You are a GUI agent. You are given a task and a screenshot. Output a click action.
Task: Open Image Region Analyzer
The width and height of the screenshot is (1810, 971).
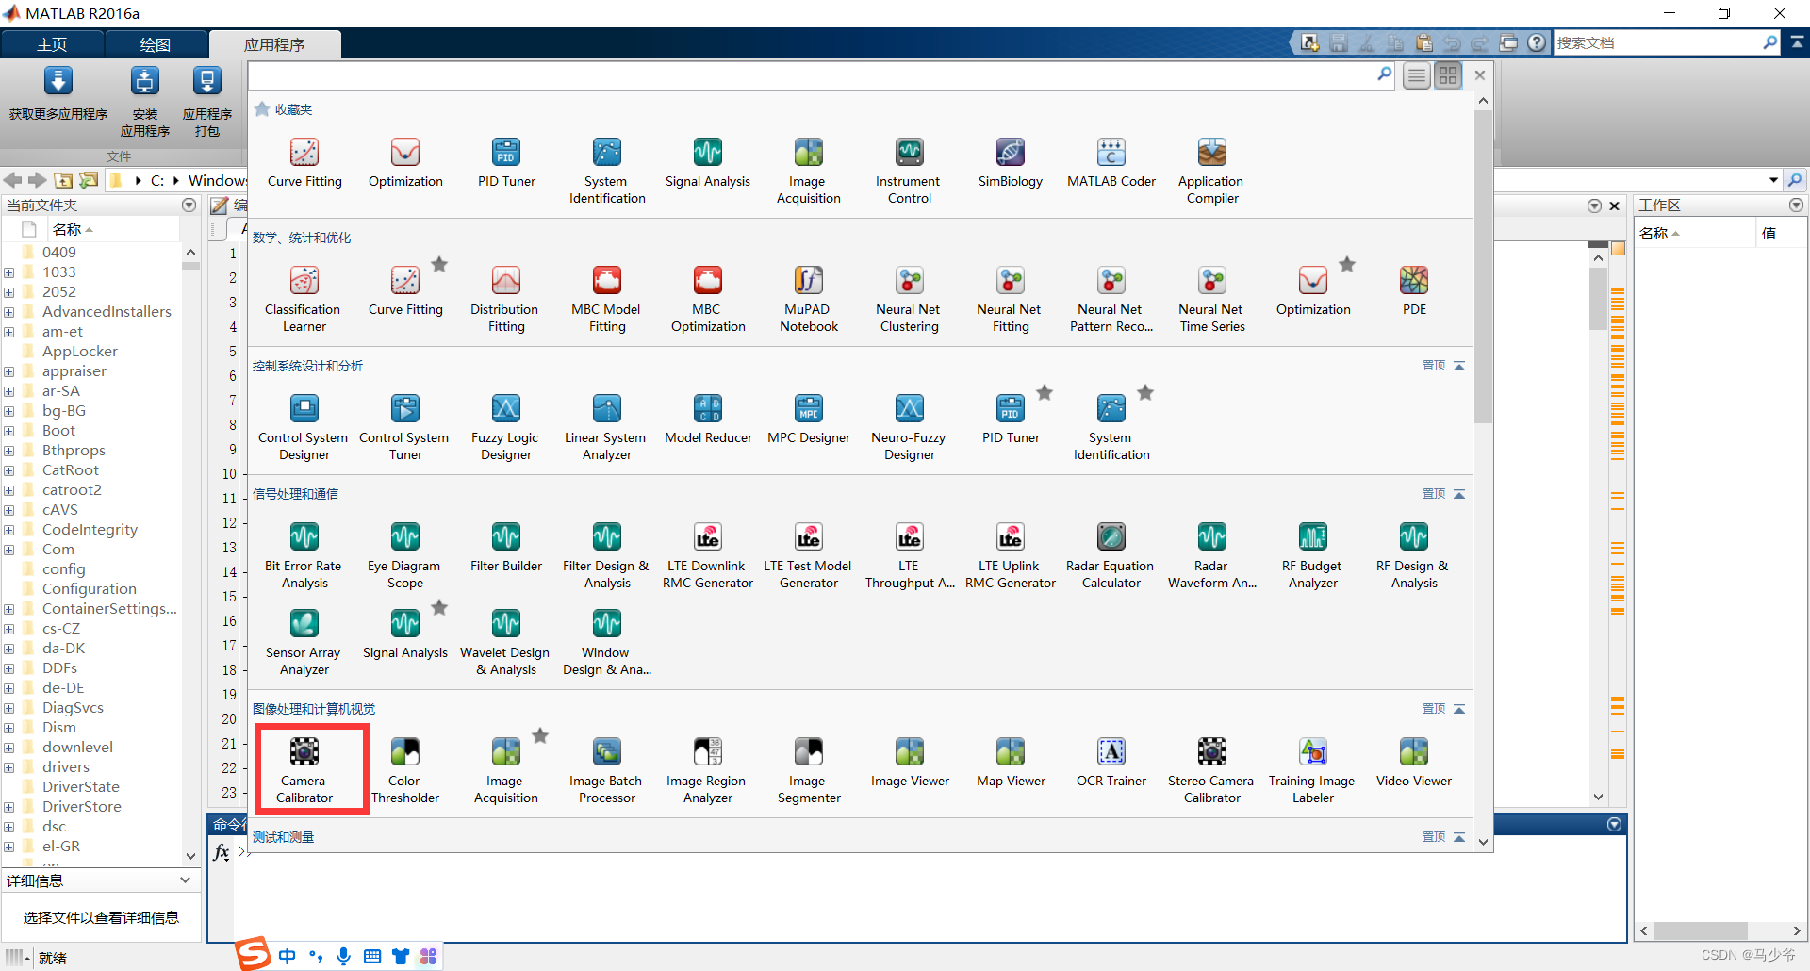pyautogui.click(x=707, y=770)
